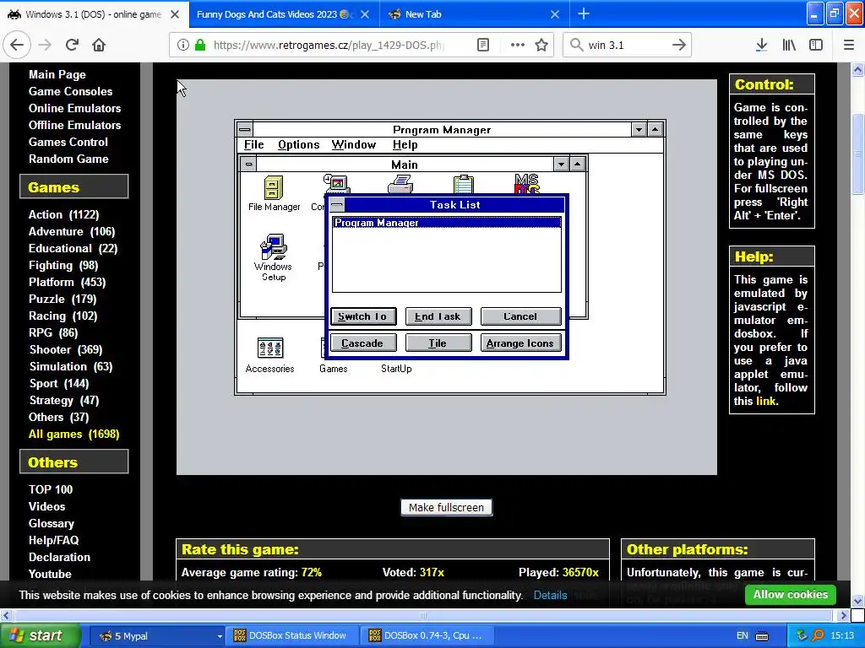Open page actions three-dot menu
Viewport: 865px width, 648px height.
point(517,45)
